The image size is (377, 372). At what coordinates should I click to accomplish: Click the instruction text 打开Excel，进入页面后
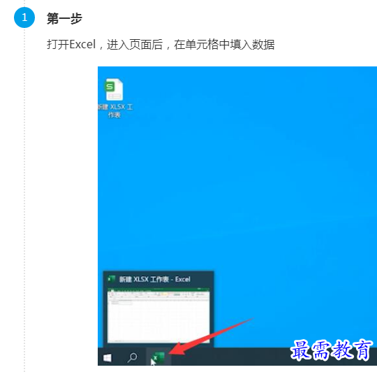(105, 45)
